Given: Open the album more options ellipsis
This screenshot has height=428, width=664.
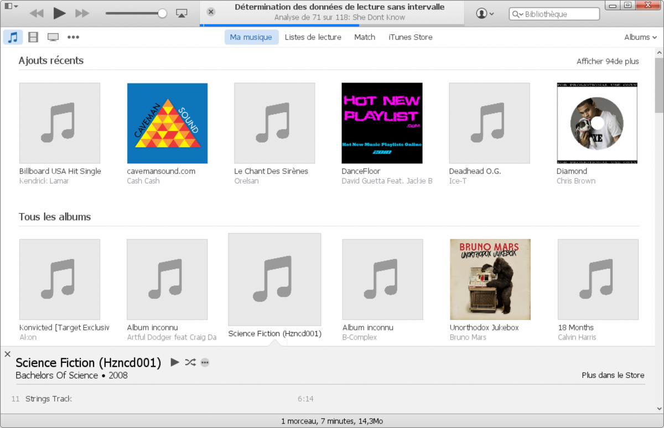Looking at the screenshot, I should click(x=205, y=363).
